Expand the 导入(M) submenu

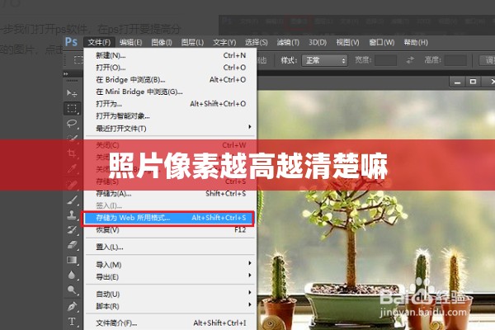(170, 265)
